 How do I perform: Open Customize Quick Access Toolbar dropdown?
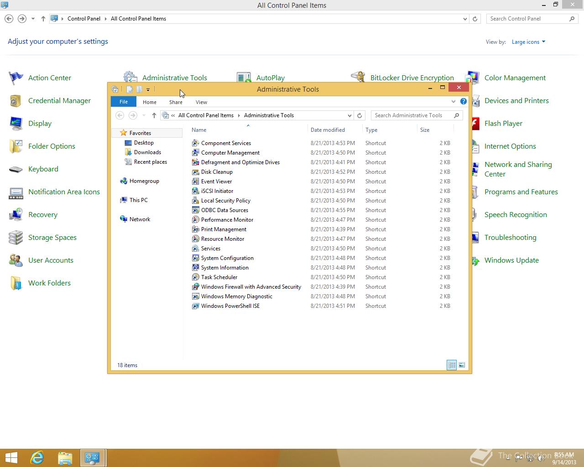click(x=148, y=90)
